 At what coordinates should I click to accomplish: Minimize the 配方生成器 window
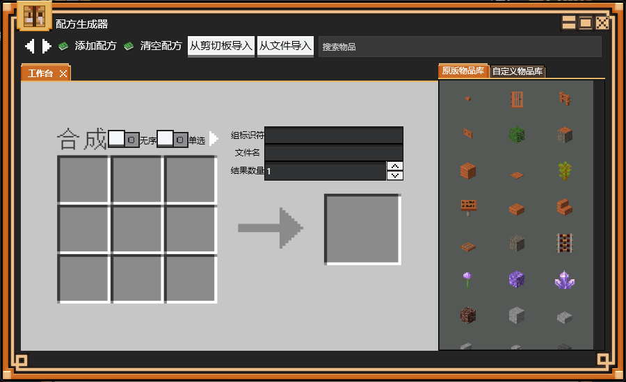click(569, 23)
